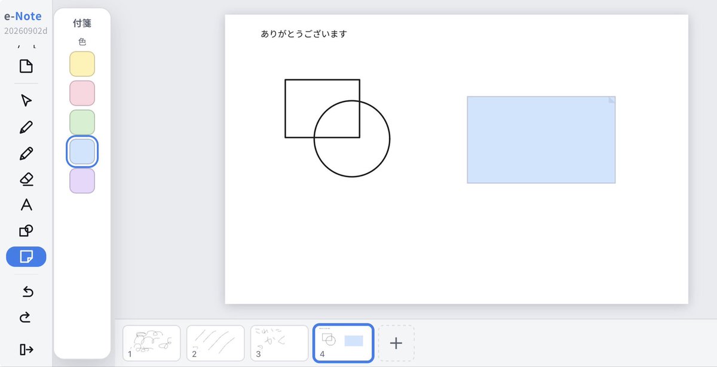717x367 pixels.
Task: Add a new page with plus button
Action: (396, 343)
